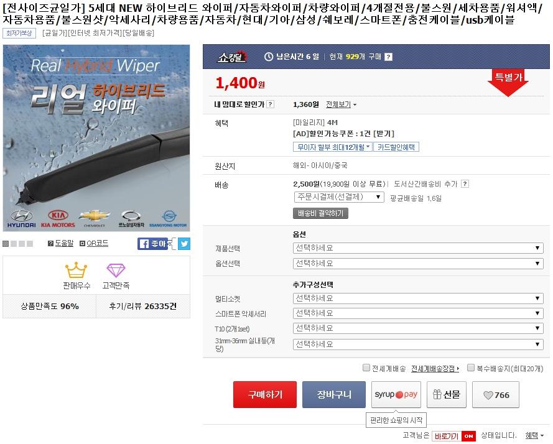Click the heart wishlist icon showing 766
This screenshot has height=444, width=553.
pyautogui.click(x=496, y=395)
